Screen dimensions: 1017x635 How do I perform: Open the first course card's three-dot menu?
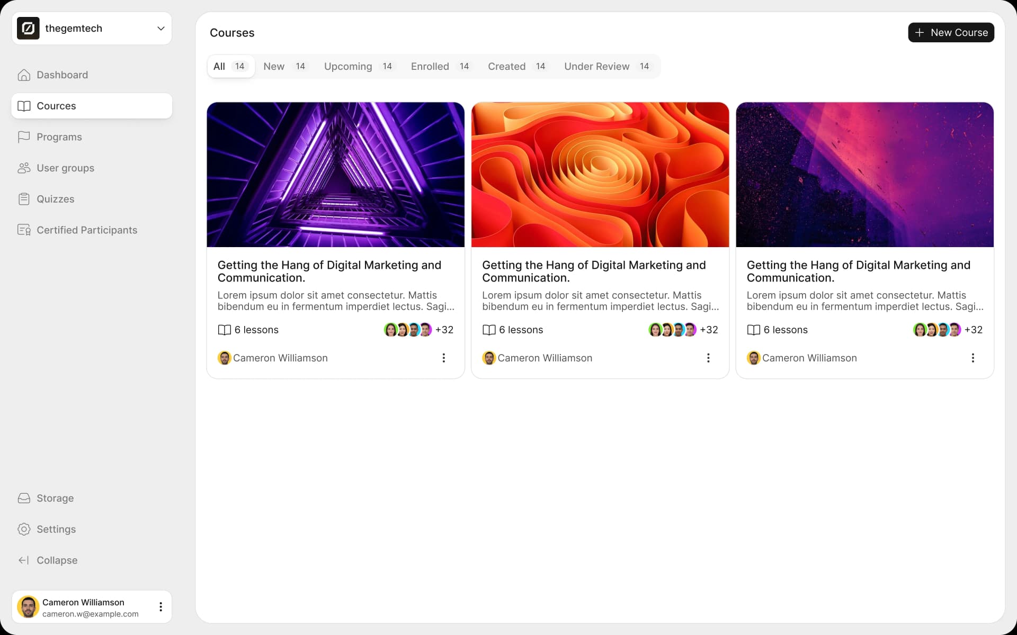(444, 358)
